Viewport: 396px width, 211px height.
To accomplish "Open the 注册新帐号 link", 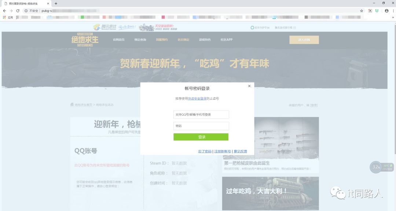I will click(223, 151).
